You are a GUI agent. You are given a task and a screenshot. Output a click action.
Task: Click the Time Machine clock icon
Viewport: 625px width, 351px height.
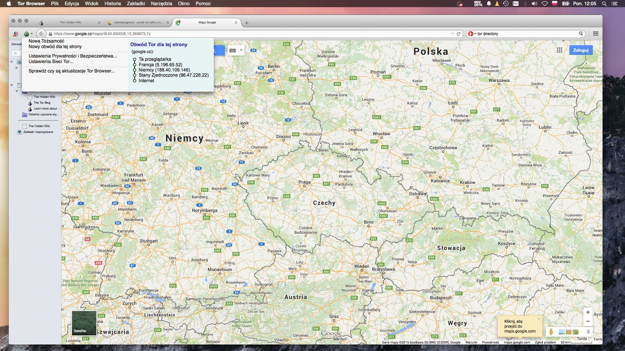click(505, 4)
